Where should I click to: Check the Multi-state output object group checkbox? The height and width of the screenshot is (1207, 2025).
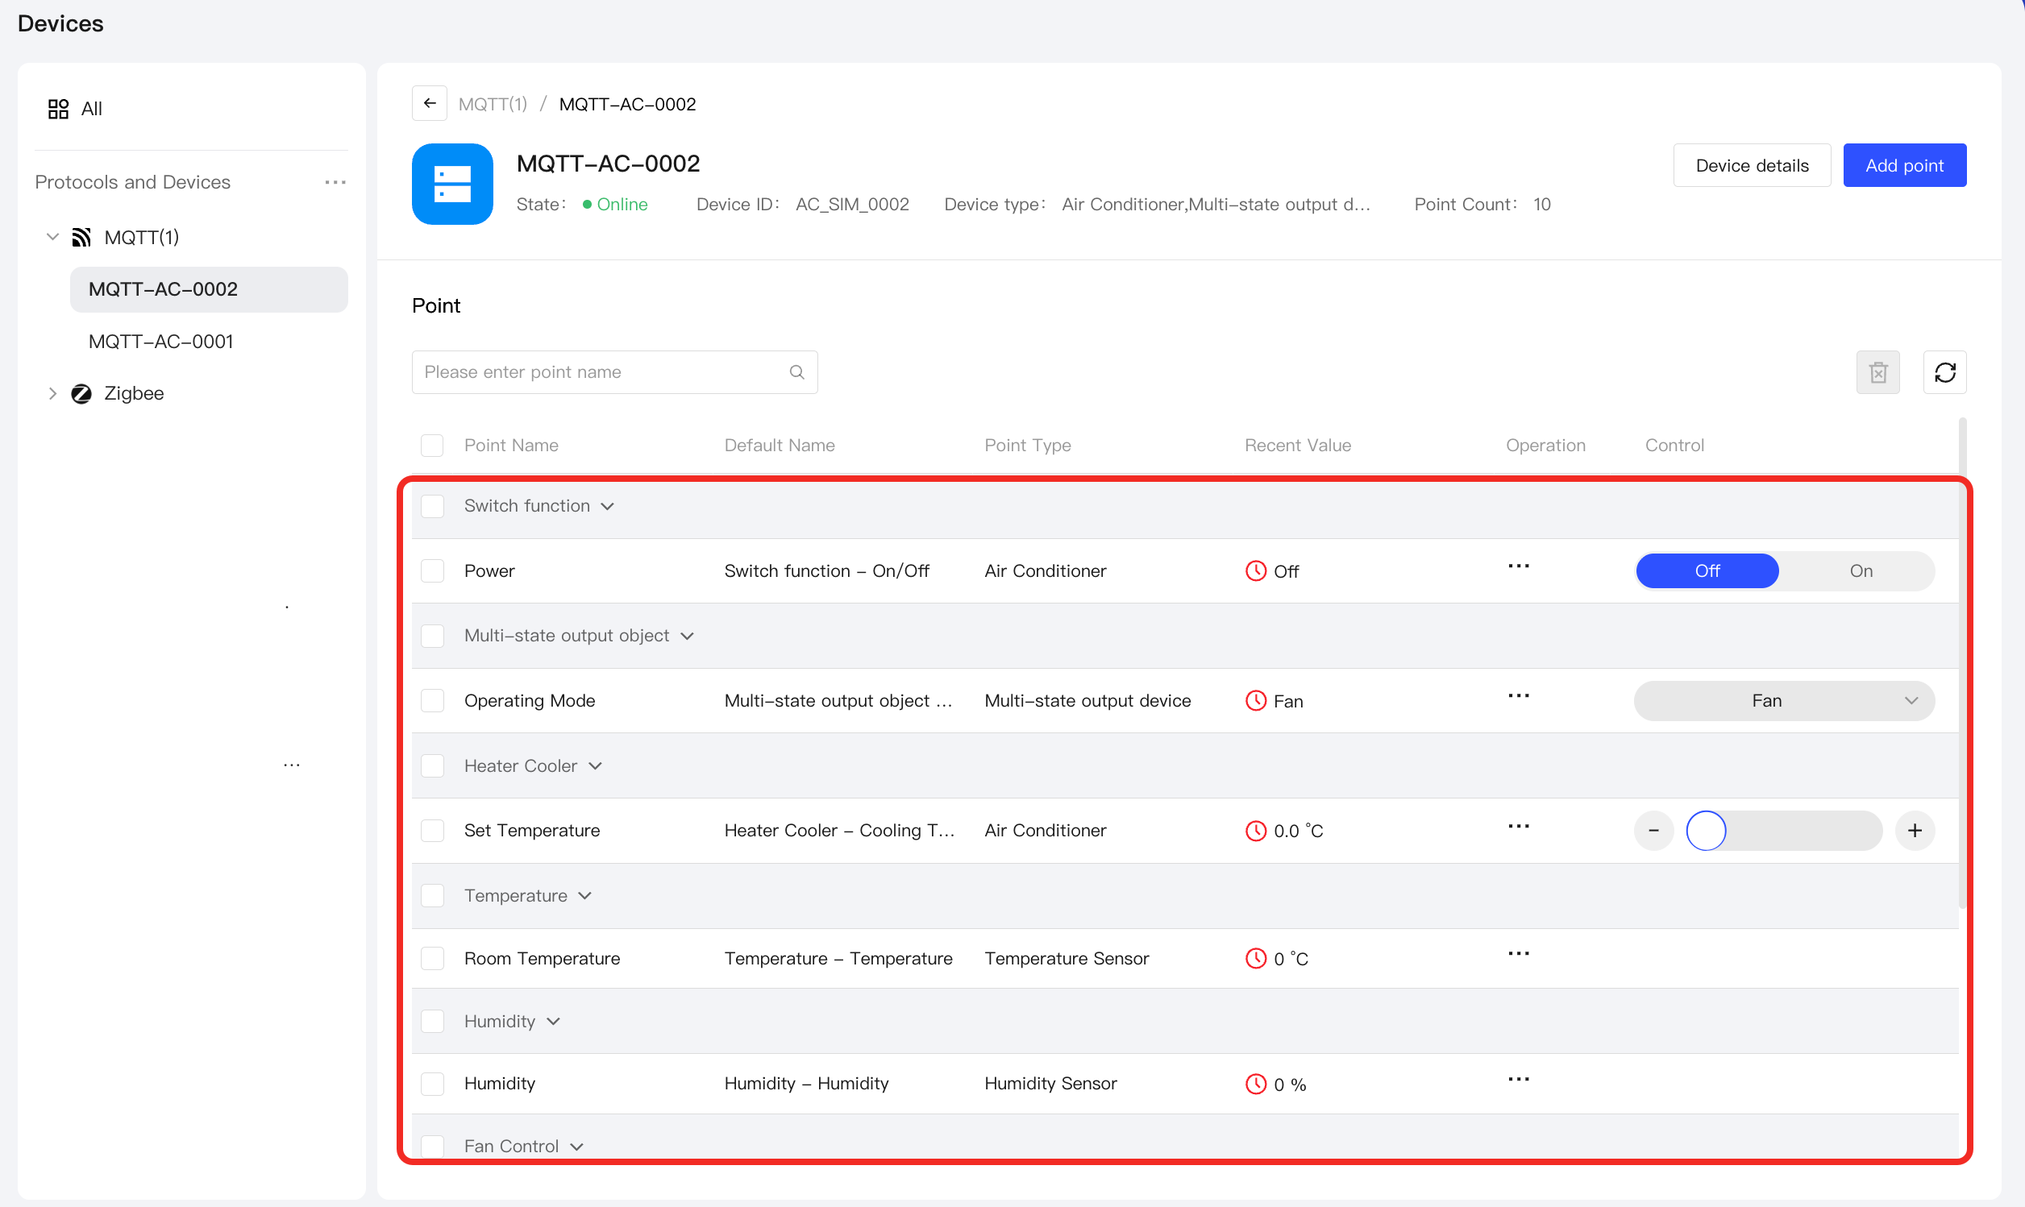(x=432, y=636)
